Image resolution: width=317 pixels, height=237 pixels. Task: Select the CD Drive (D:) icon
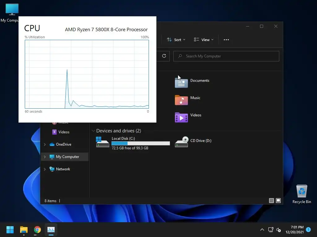(x=181, y=142)
